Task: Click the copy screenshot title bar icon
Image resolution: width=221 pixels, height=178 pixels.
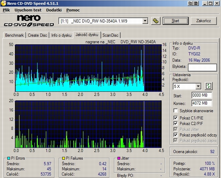Action: [x=190, y=3]
